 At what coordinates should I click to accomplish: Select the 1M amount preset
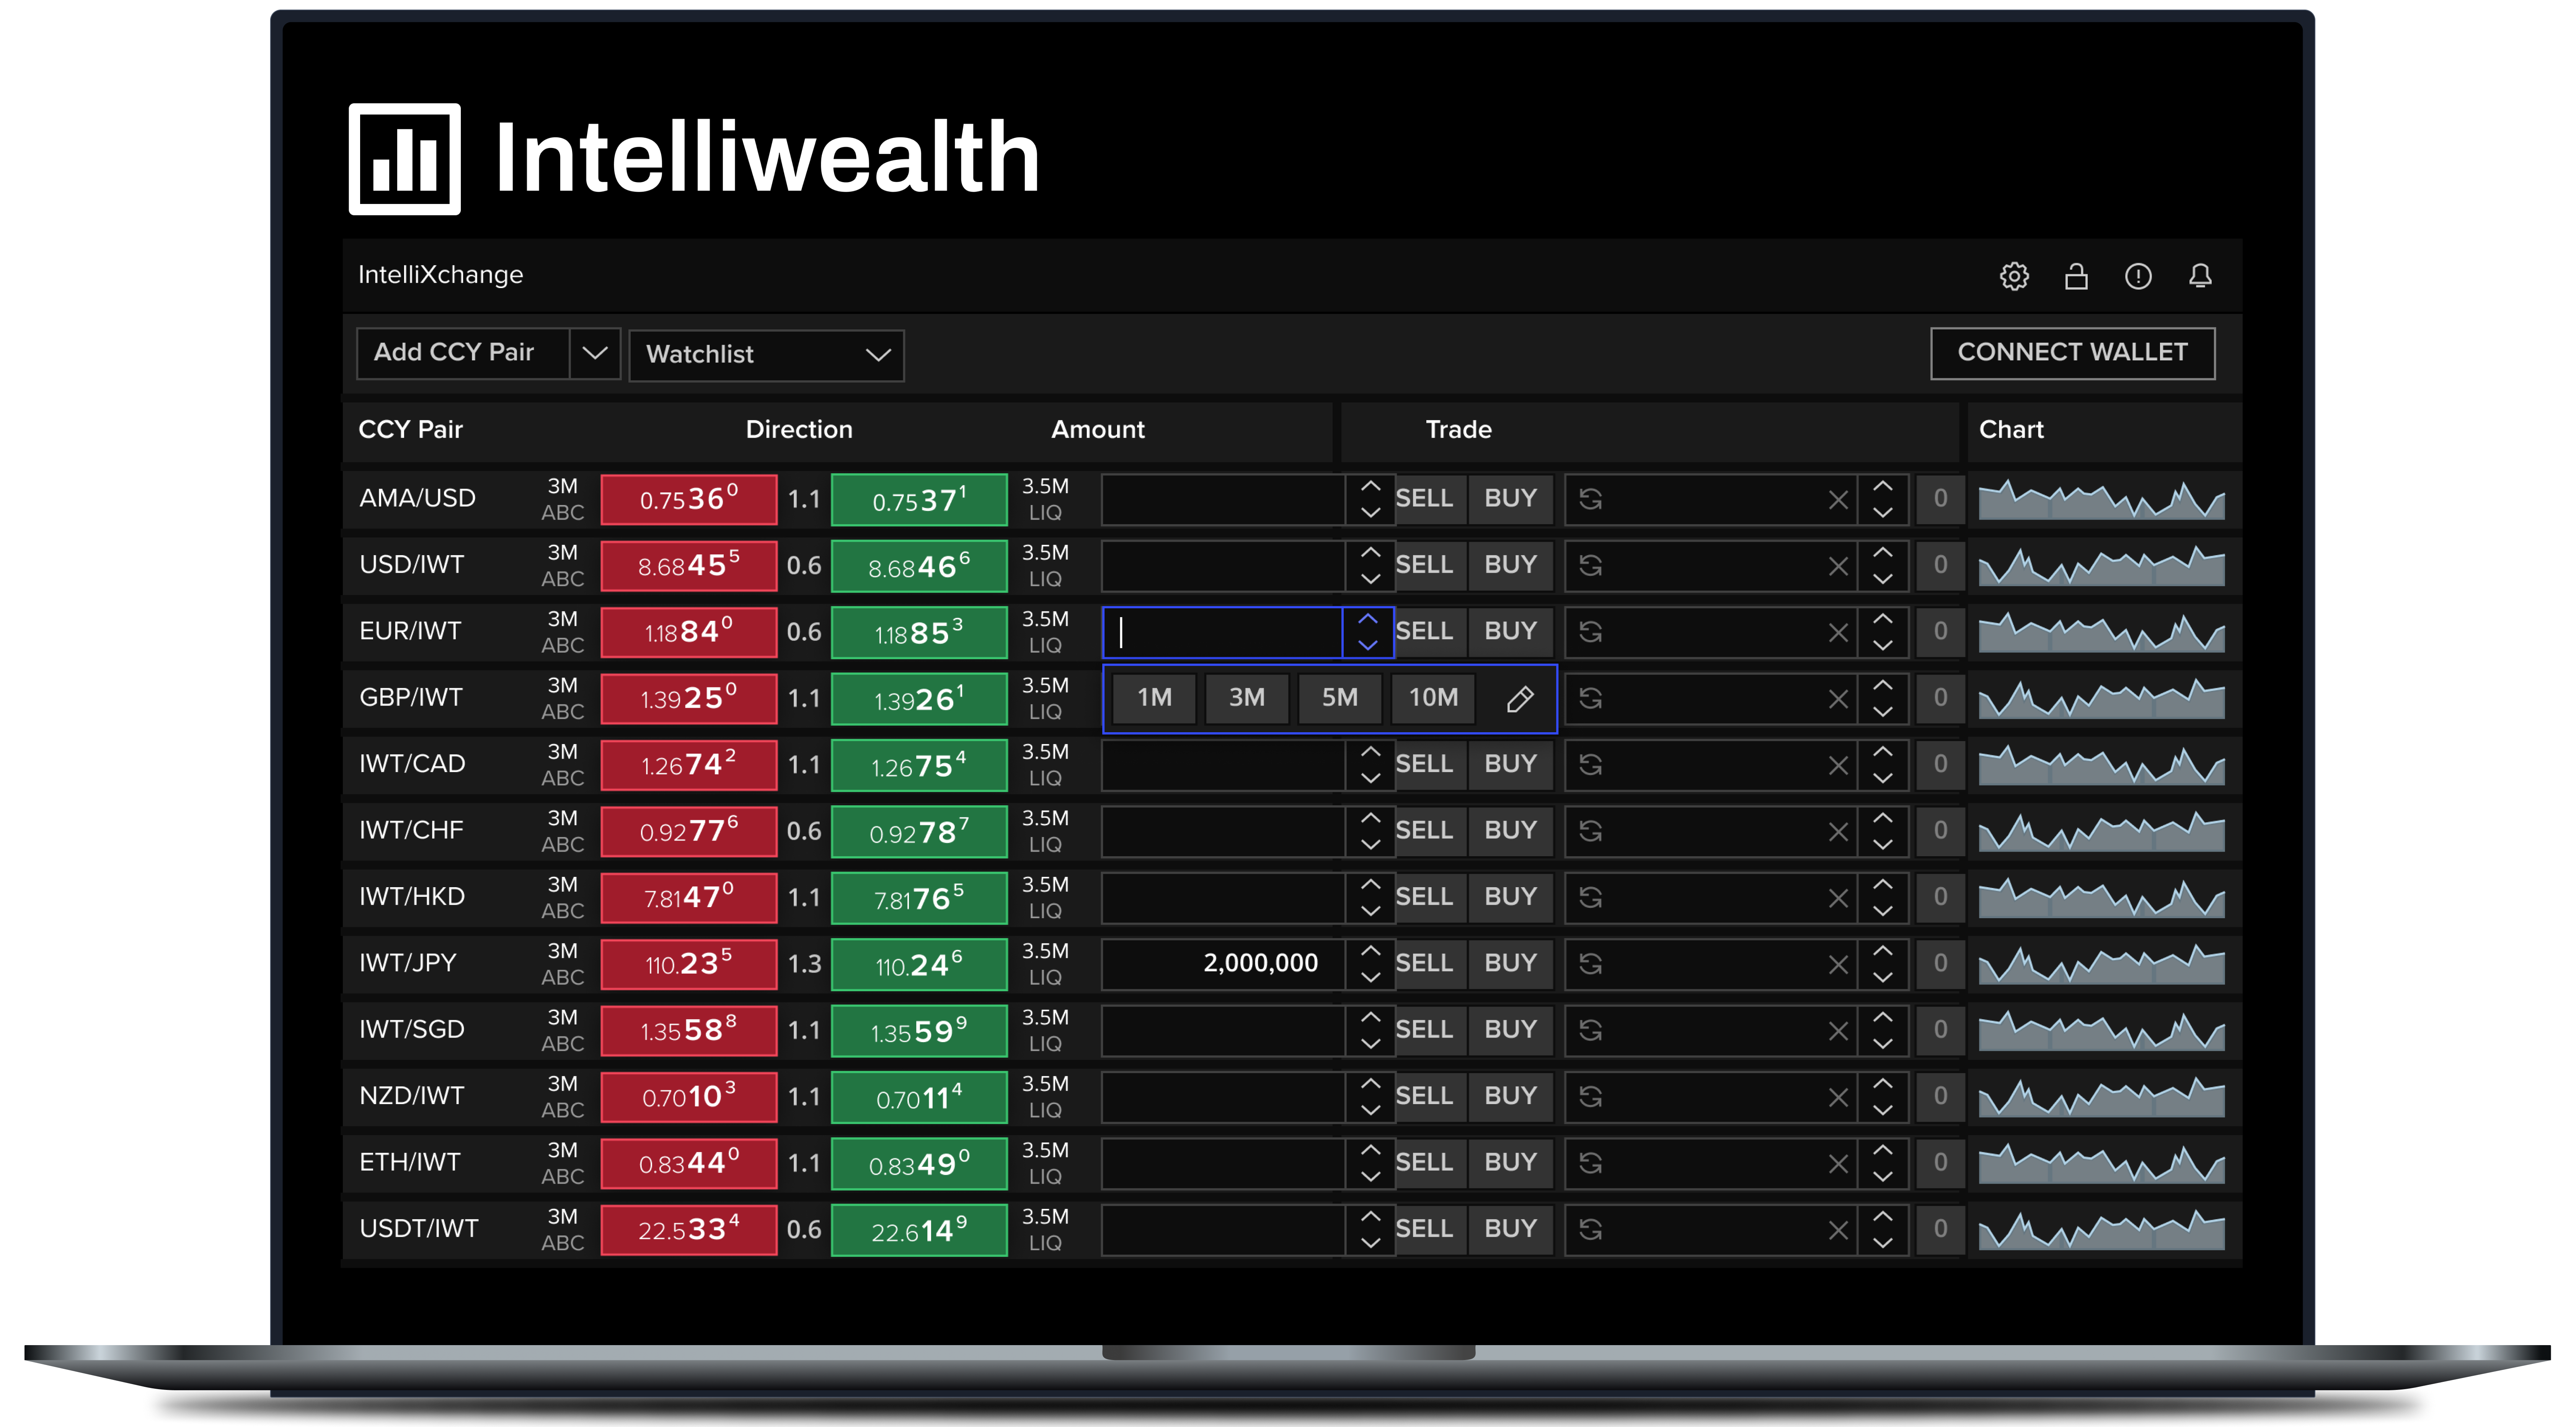[x=1154, y=698]
